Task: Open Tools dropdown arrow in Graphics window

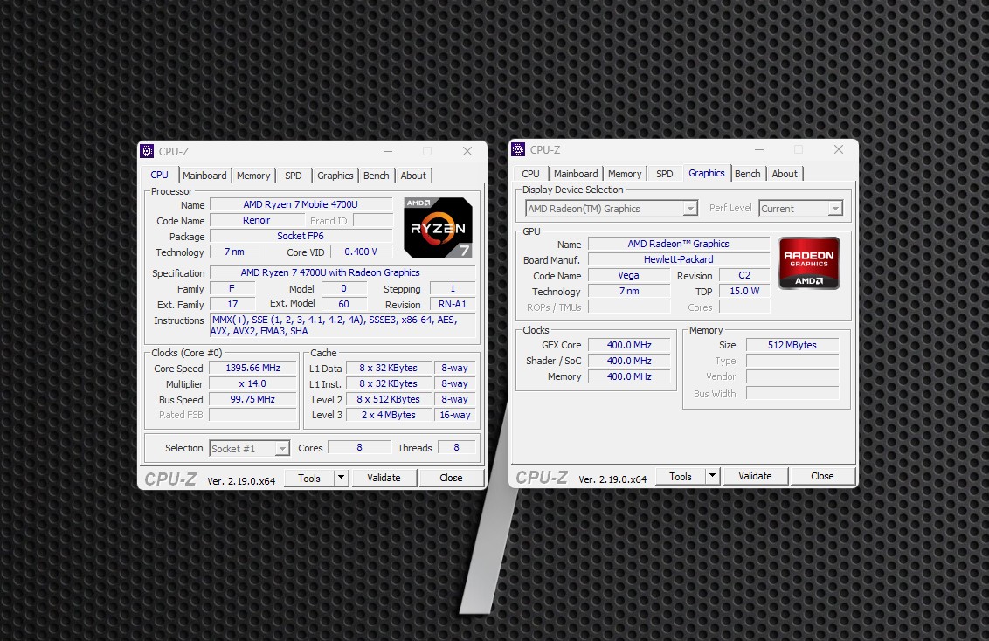Action: (x=712, y=476)
